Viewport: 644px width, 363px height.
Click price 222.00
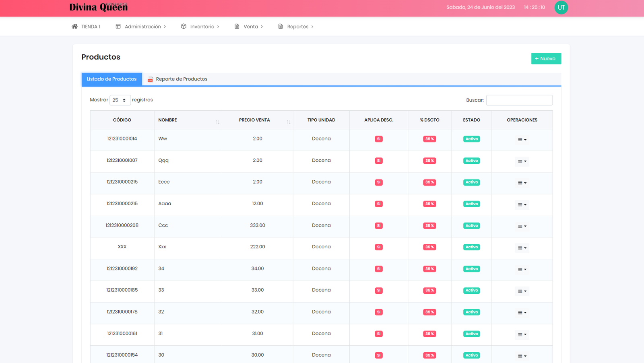[258, 247]
